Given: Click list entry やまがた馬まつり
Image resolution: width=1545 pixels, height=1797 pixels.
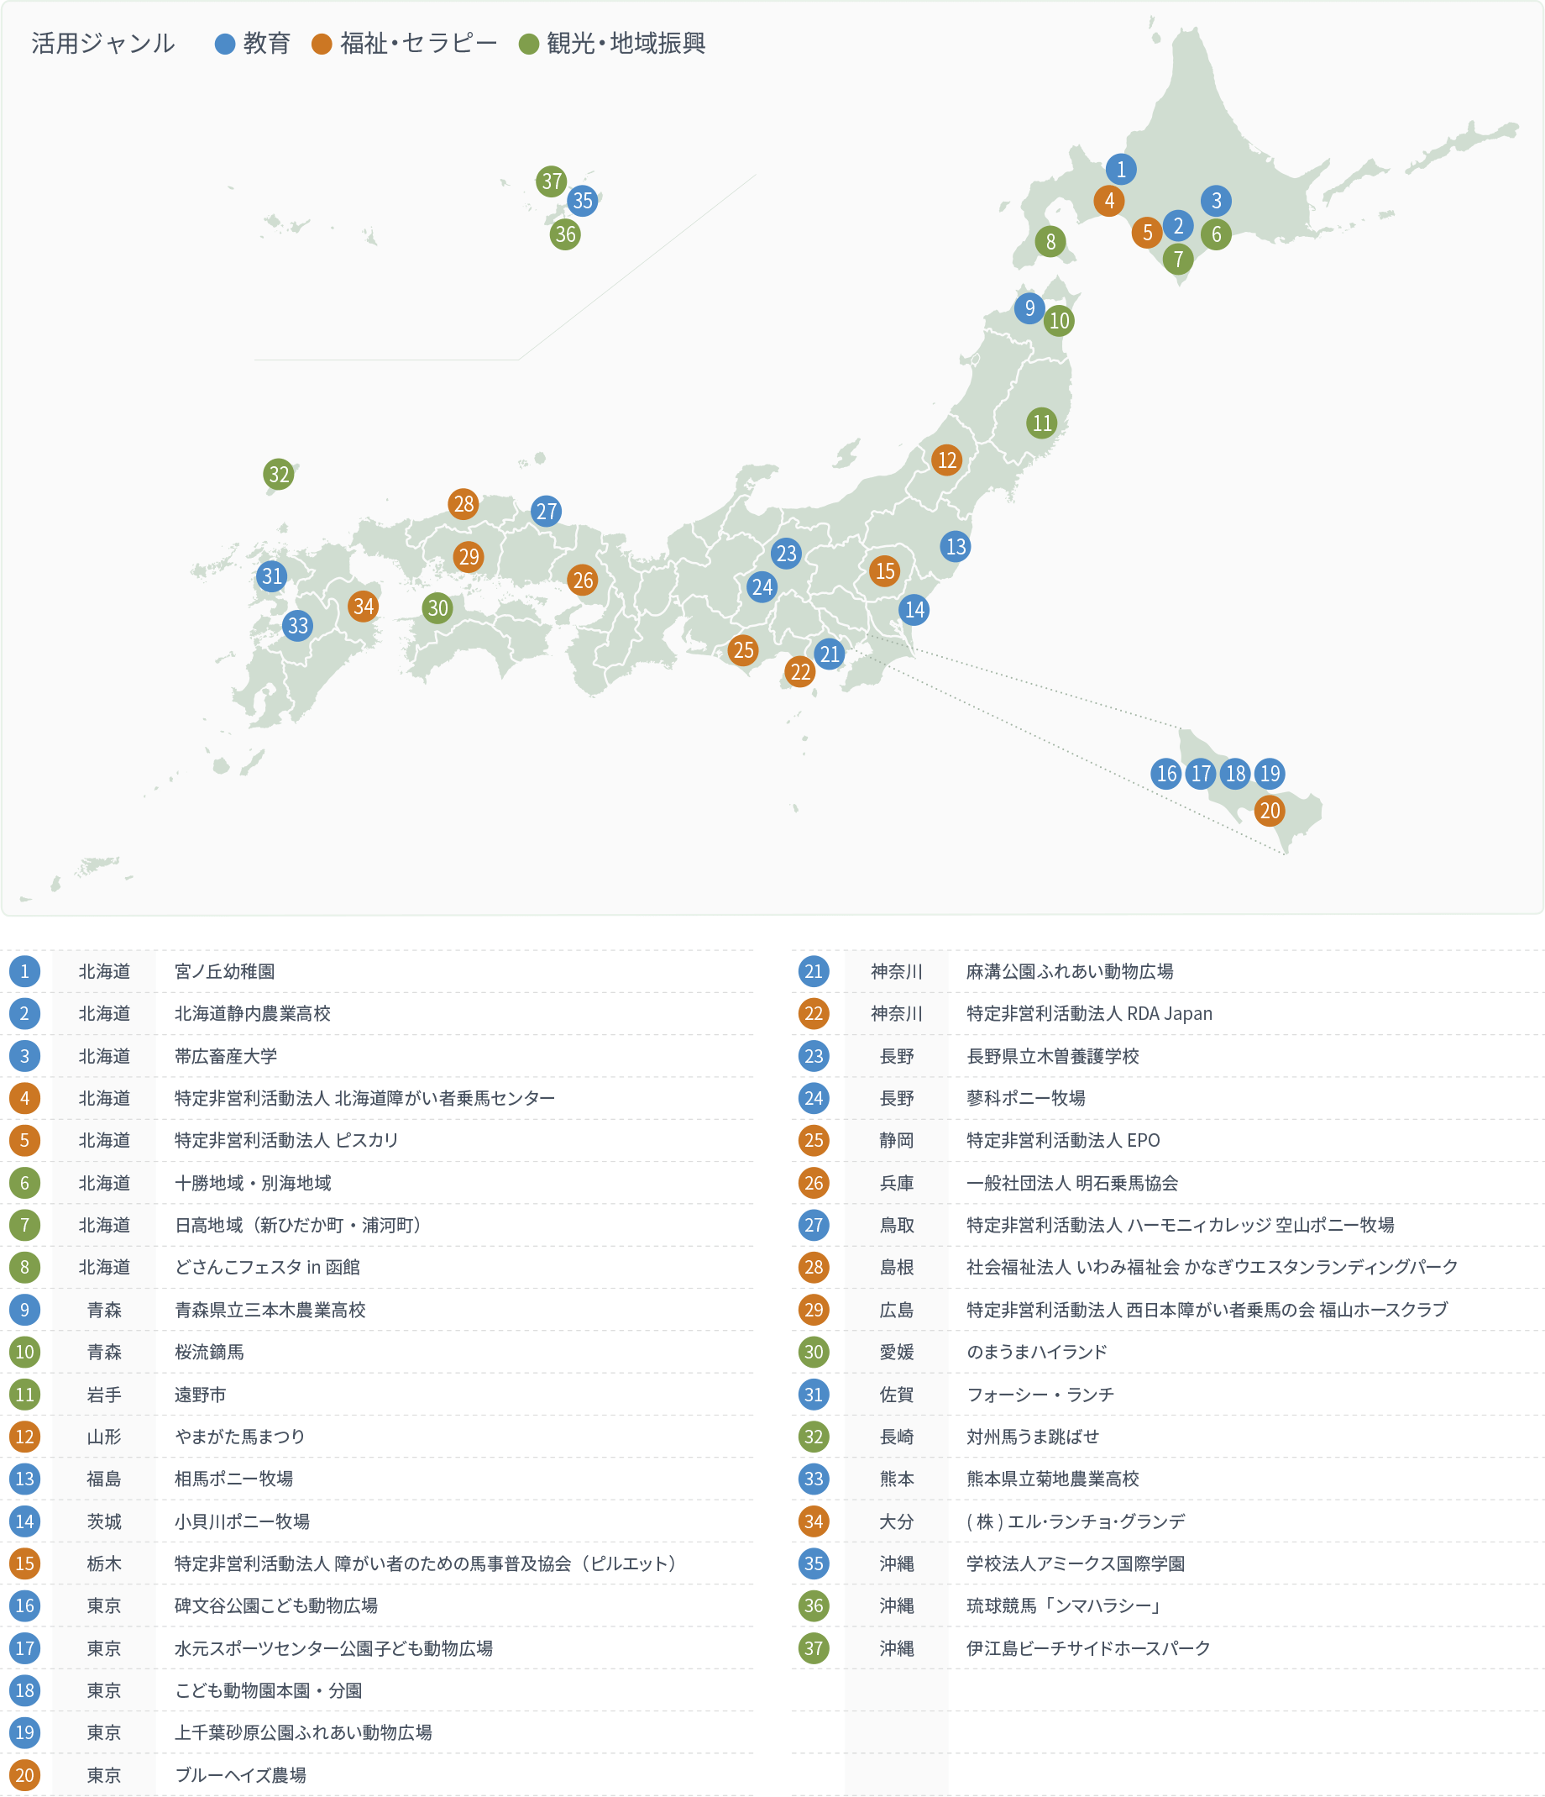Looking at the screenshot, I should pyautogui.click(x=240, y=1437).
